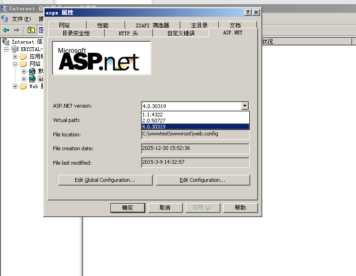This screenshot has width=356, height=276.
Task: Click the Up one level folder icon
Action: [31, 30]
